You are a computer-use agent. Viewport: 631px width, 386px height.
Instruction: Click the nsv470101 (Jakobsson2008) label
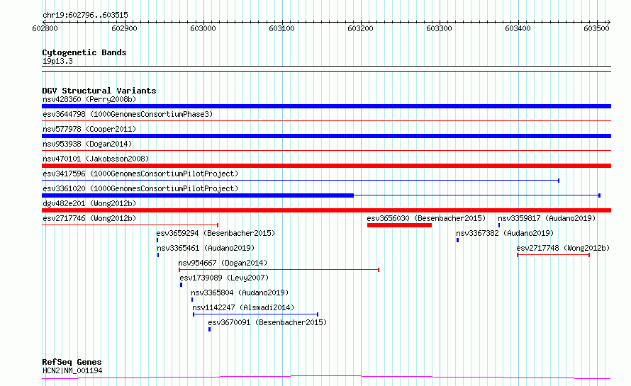(x=96, y=159)
